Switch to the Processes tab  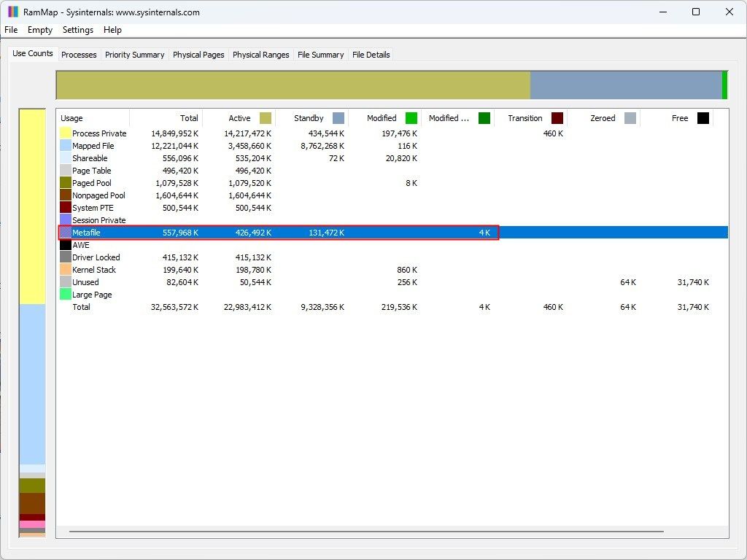(x=79, y=55)
